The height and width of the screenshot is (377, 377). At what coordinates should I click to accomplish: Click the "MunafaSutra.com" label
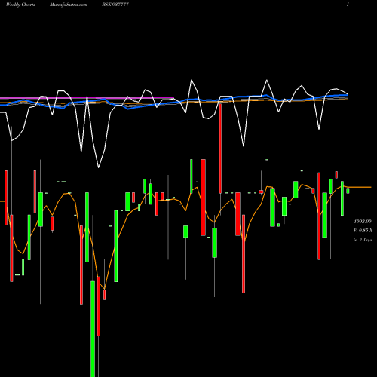[69, 5]
